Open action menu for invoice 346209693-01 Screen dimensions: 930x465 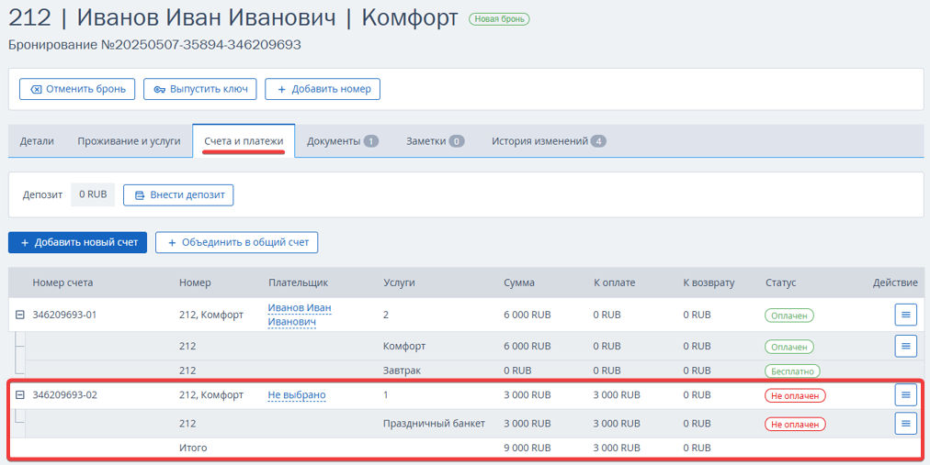pos(905,315)
